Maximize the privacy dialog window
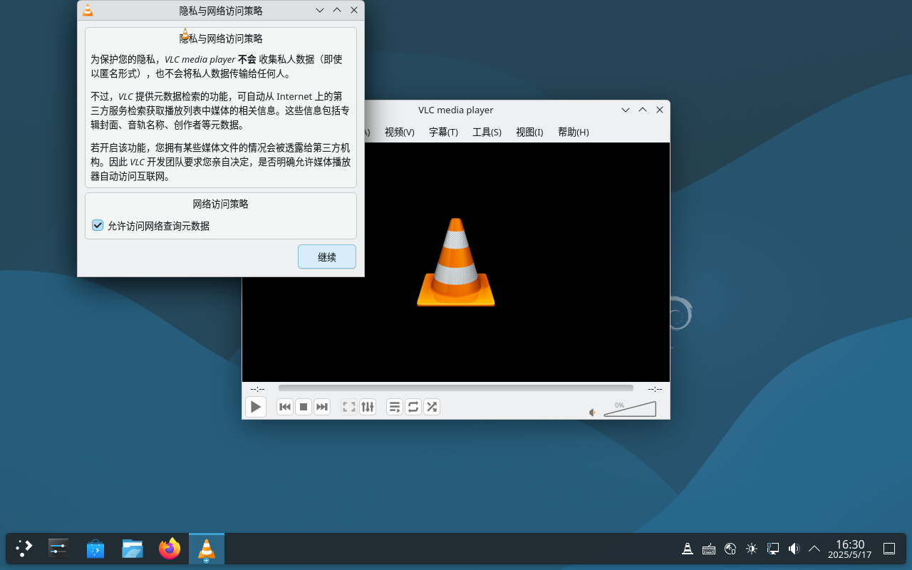Viewport: 912px width, 570px height. pos(337,10)
